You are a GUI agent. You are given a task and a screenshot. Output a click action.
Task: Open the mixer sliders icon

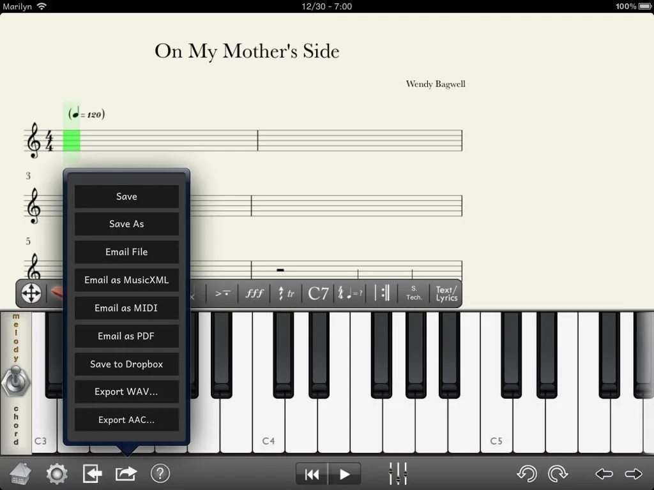point(398,473)
